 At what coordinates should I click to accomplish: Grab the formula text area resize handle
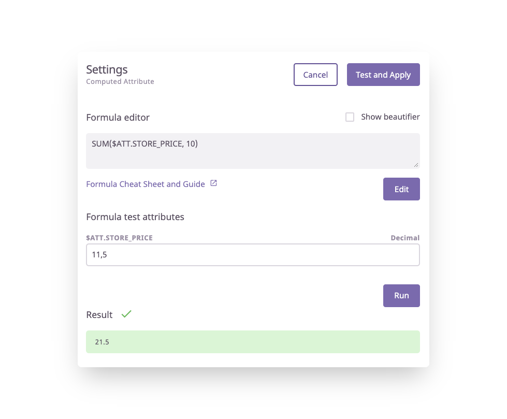tap(416, 165)
